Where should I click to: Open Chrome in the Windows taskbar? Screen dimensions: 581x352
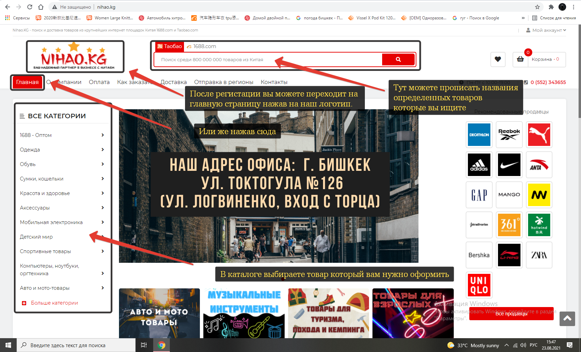click(162, 345)
